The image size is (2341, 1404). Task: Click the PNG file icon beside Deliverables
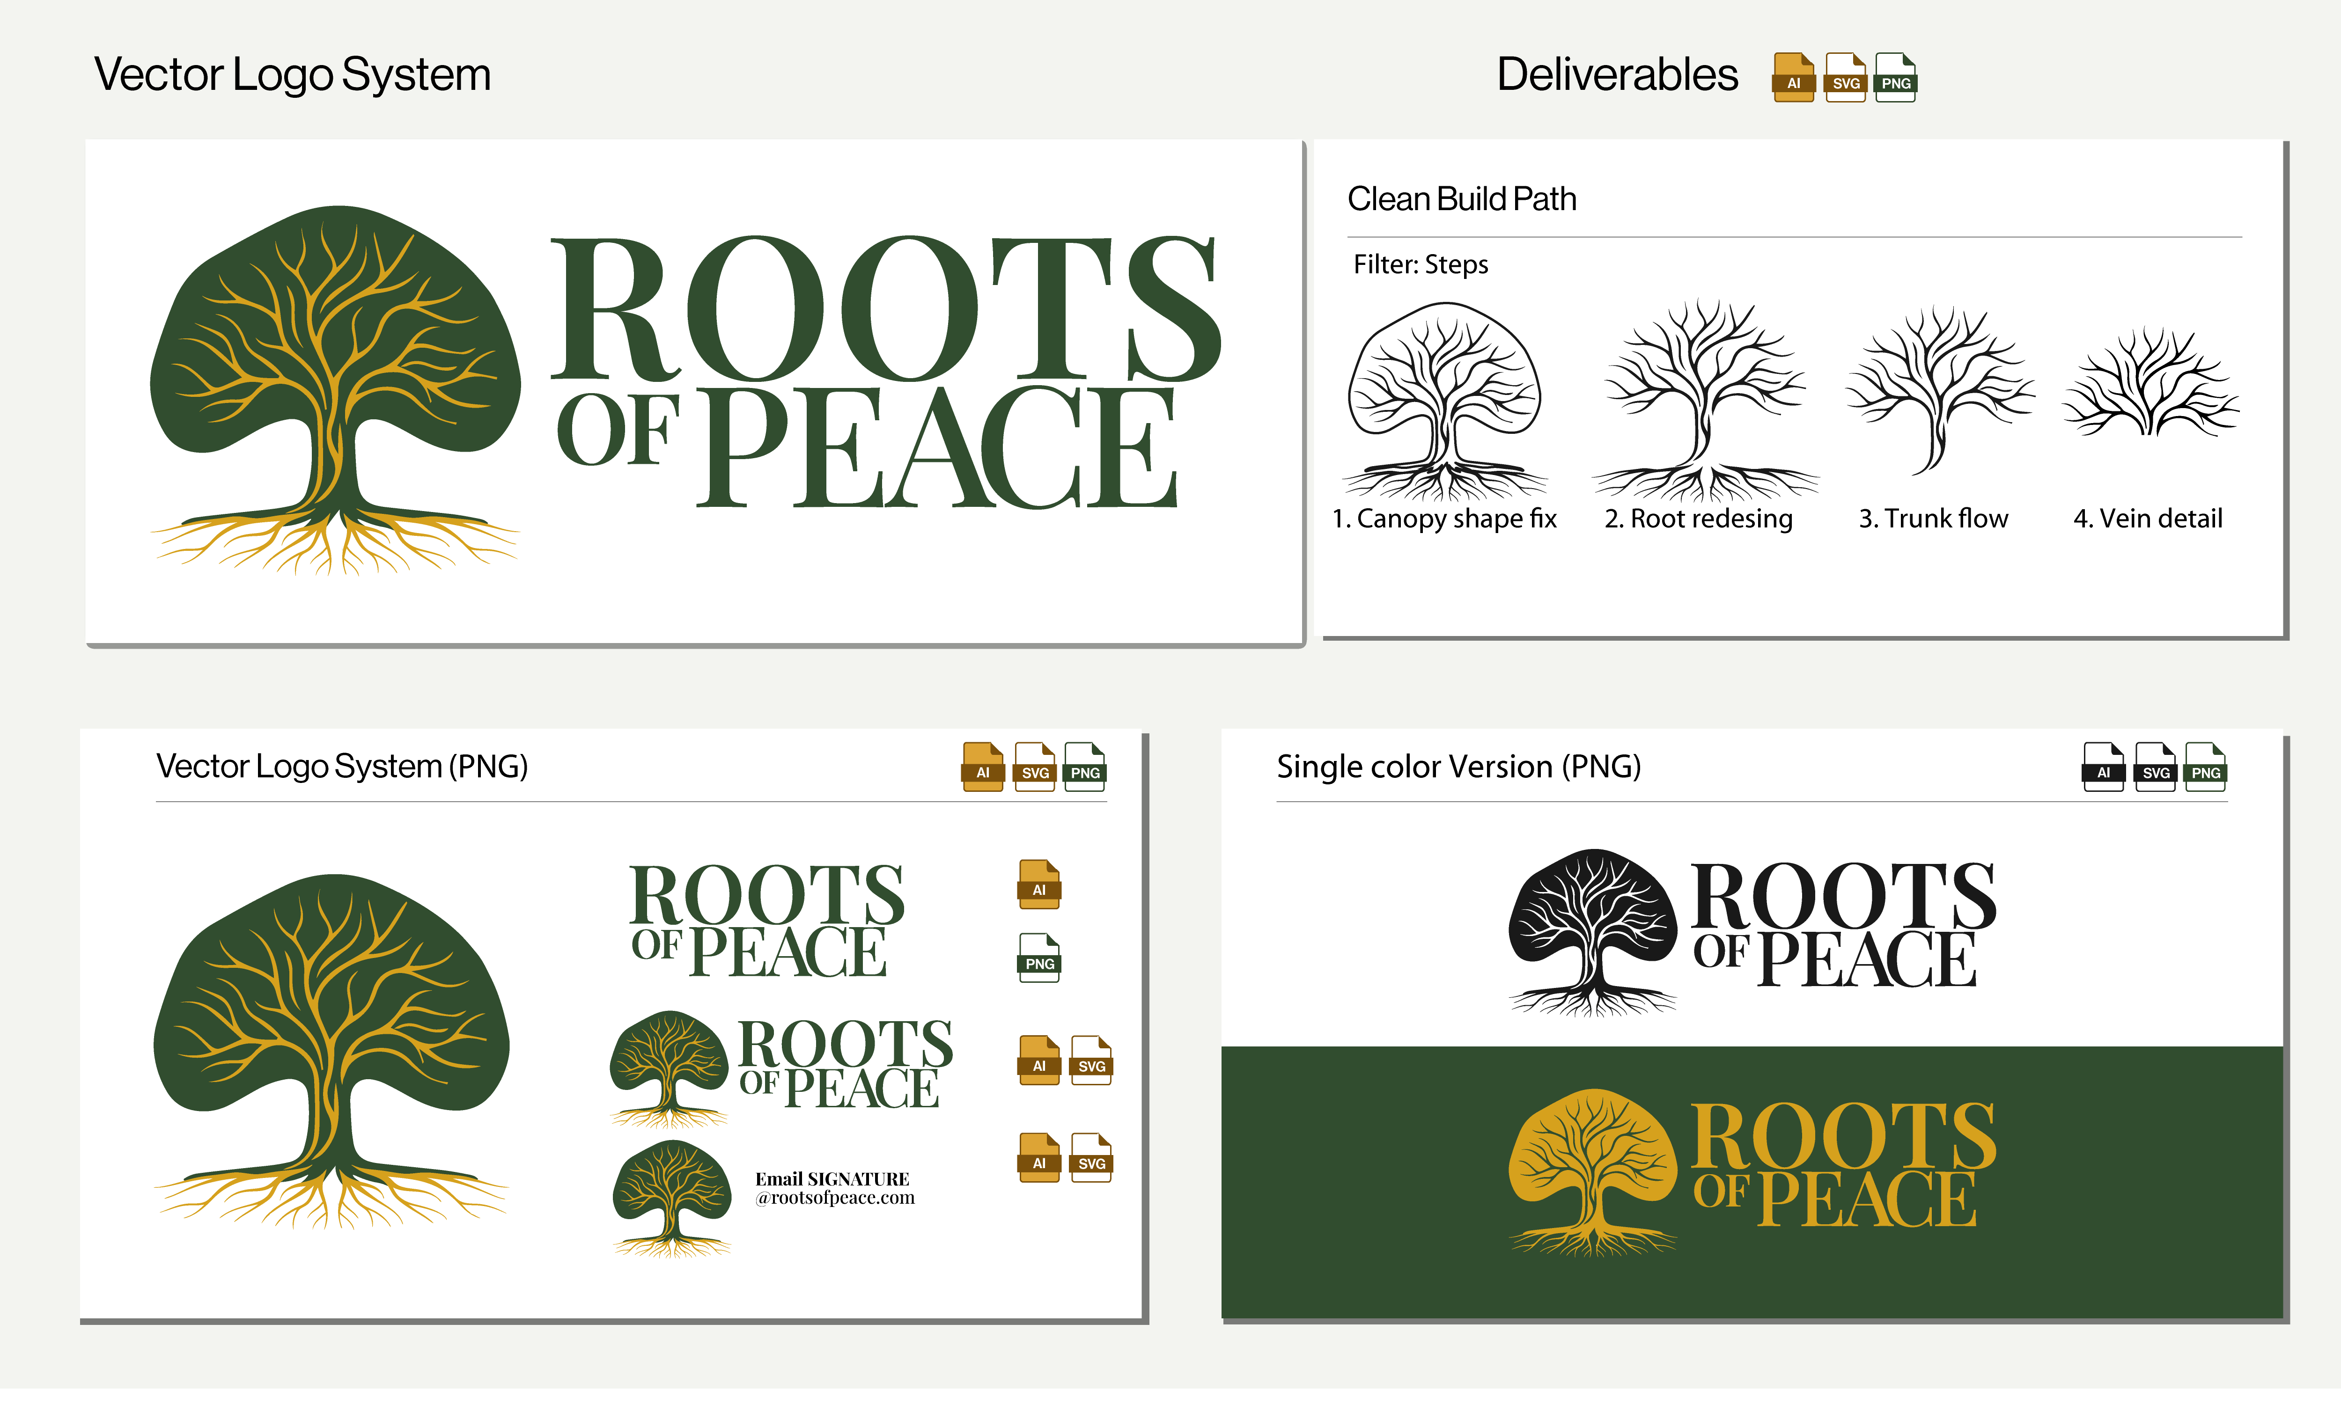pos(1894,77)
